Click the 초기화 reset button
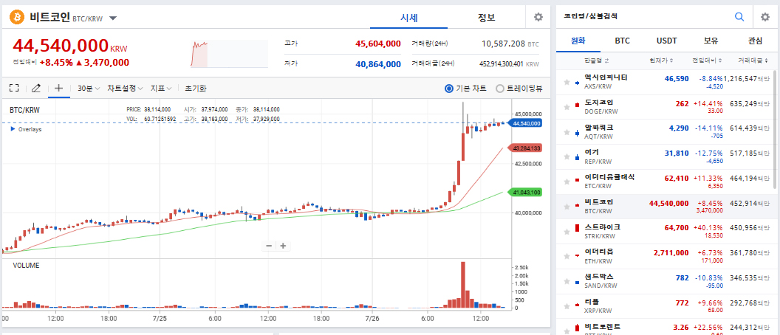 196,89
